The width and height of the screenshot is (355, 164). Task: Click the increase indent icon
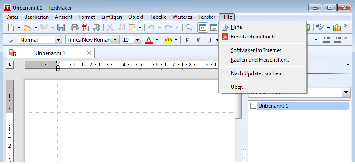[337, 40]
